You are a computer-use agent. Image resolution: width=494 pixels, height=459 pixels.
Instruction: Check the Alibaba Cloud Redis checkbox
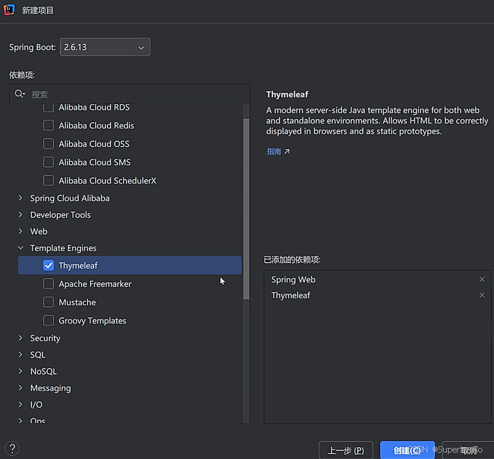(48, 125)
